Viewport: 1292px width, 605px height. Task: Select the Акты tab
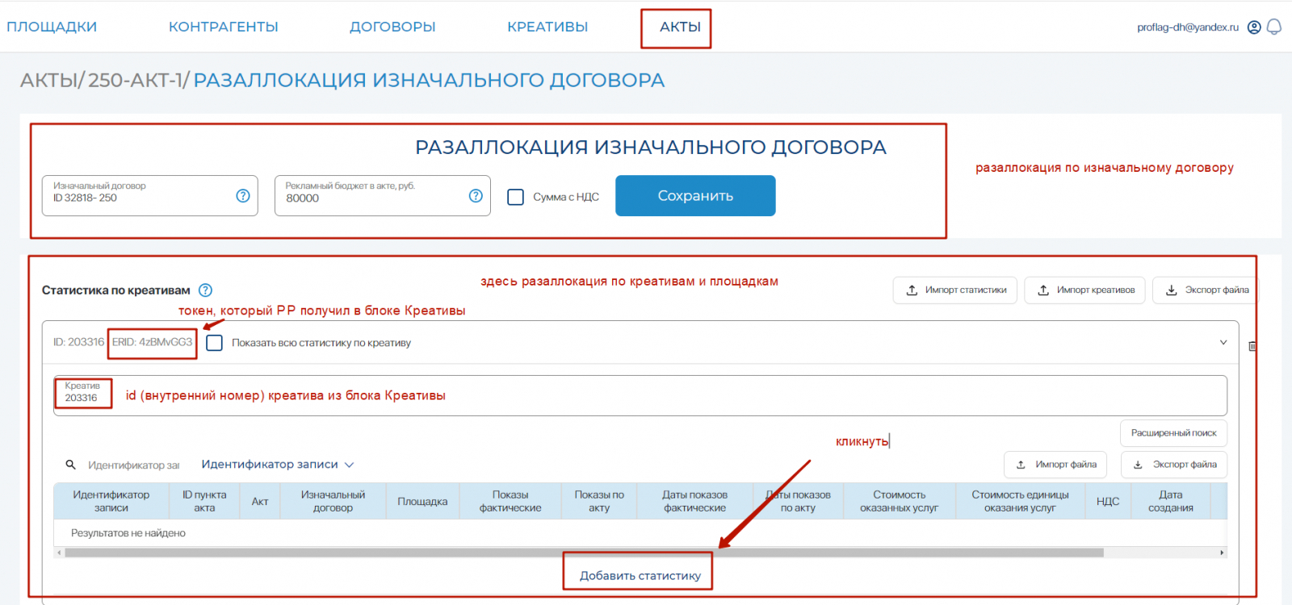coord(680,27)
